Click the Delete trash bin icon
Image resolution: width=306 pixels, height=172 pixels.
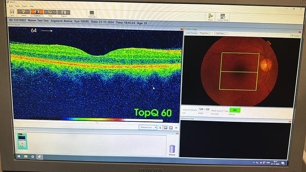(x=172, y=150)
